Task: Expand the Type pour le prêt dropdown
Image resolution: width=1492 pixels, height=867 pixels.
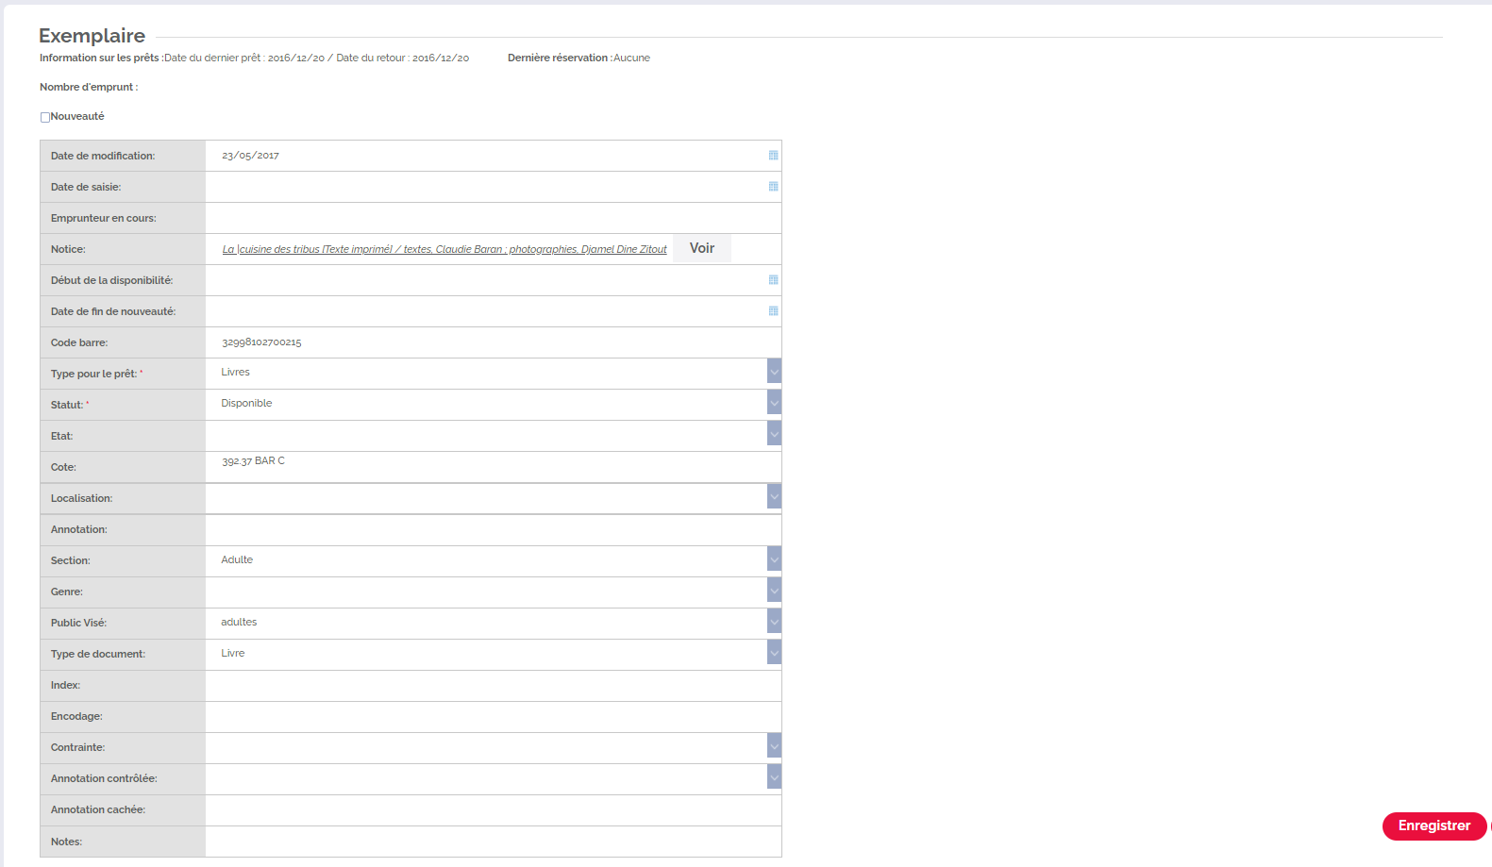Action: click(774, 372)
